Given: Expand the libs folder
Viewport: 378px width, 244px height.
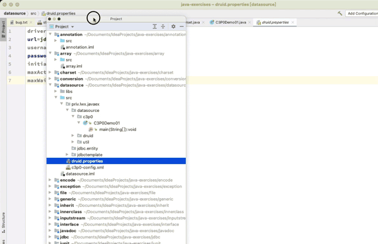Looking at the screenshot, I should 55,91.
